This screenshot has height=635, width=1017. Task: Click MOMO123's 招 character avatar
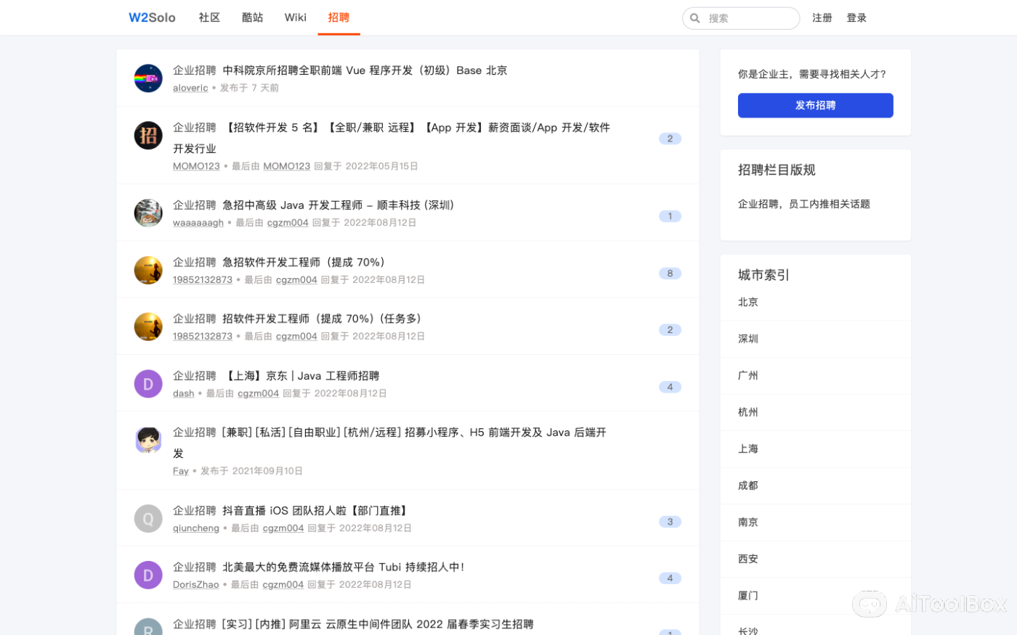click(x=148, y=136)
